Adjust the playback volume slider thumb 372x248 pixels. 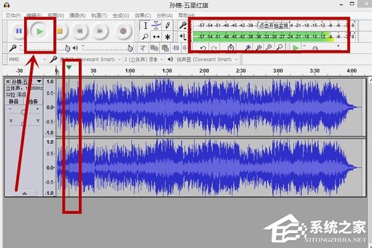click(x=130, y=48)
